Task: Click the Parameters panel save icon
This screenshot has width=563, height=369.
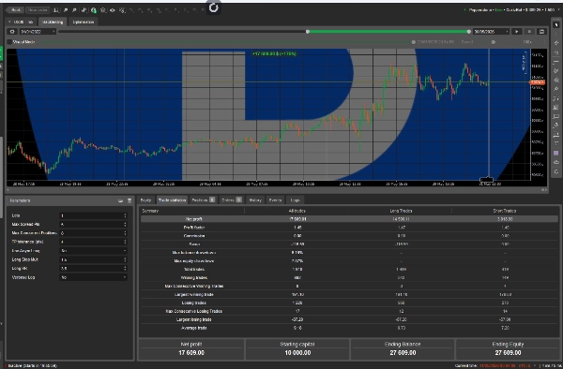Action: pos(129,201)
